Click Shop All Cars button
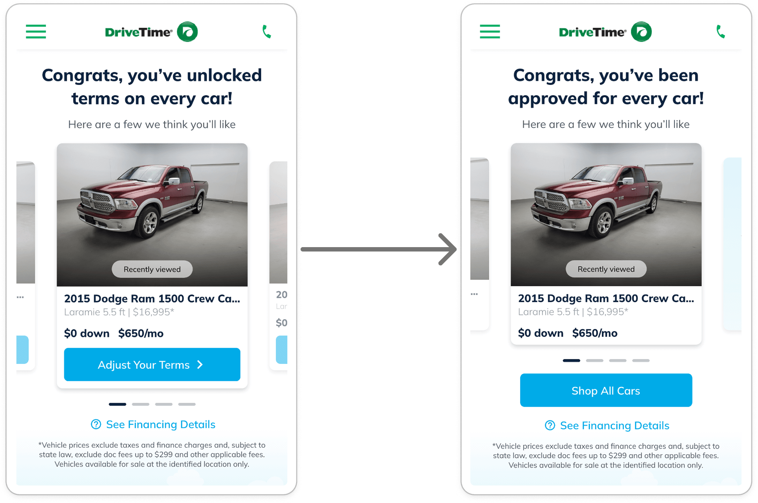Viewport: 758px width, 503px height. (x=606, y=390)
